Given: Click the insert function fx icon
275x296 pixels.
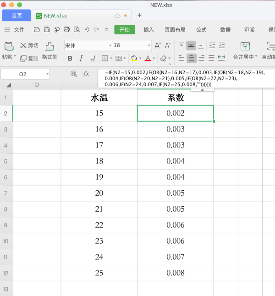Looking at the screenshot, I should point(86,74).
